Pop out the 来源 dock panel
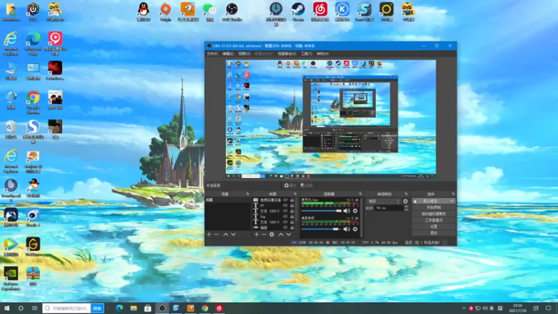558x314 pixels. (295, 194)
